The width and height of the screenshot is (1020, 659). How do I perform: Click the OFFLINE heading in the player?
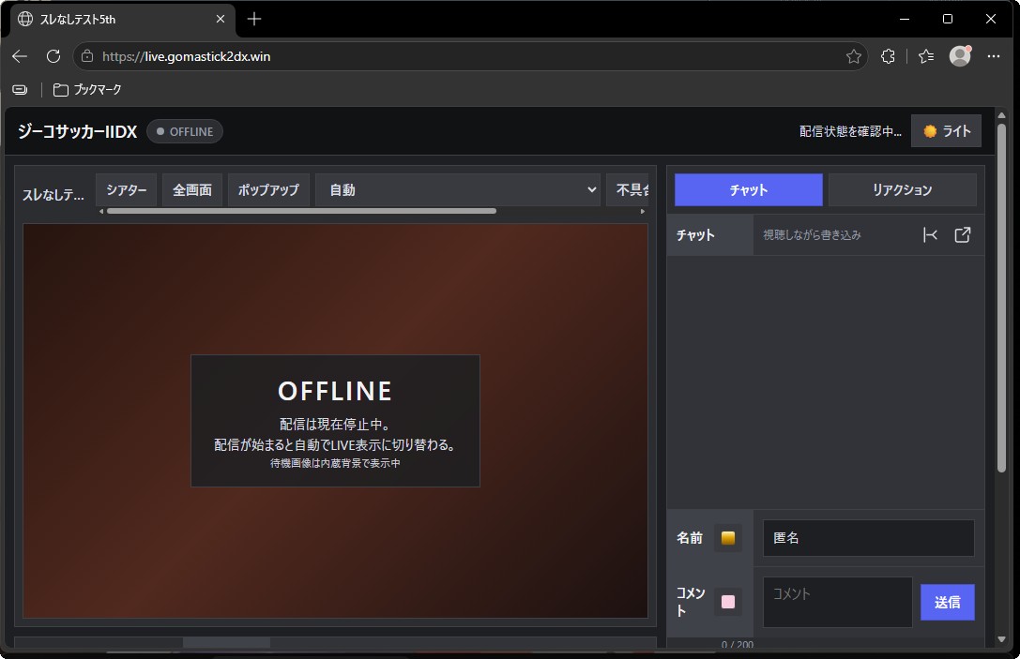tap(335, 391)
